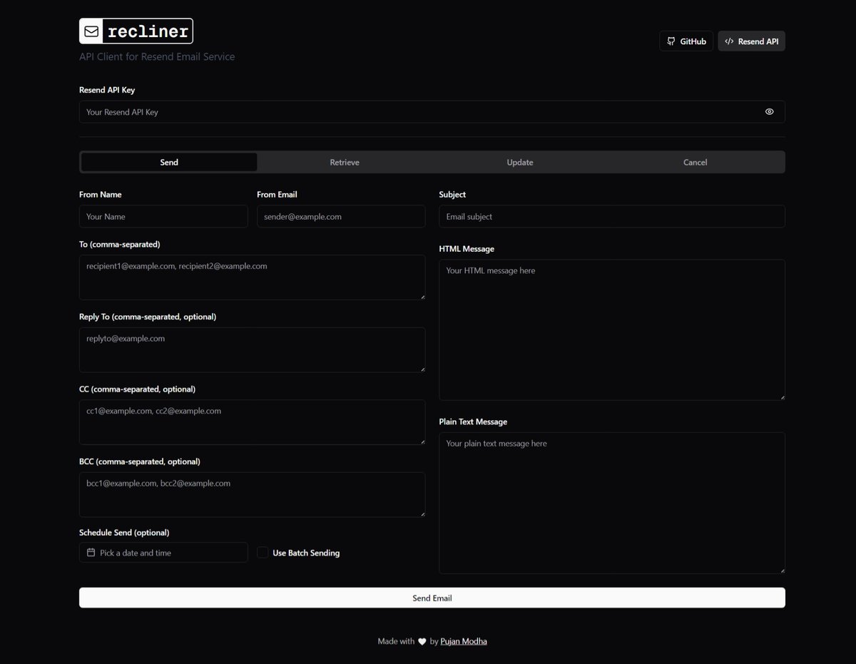Click the recliner envelope logo icon
The width and height of the screenshot is (856, 664).
[91, 31]
